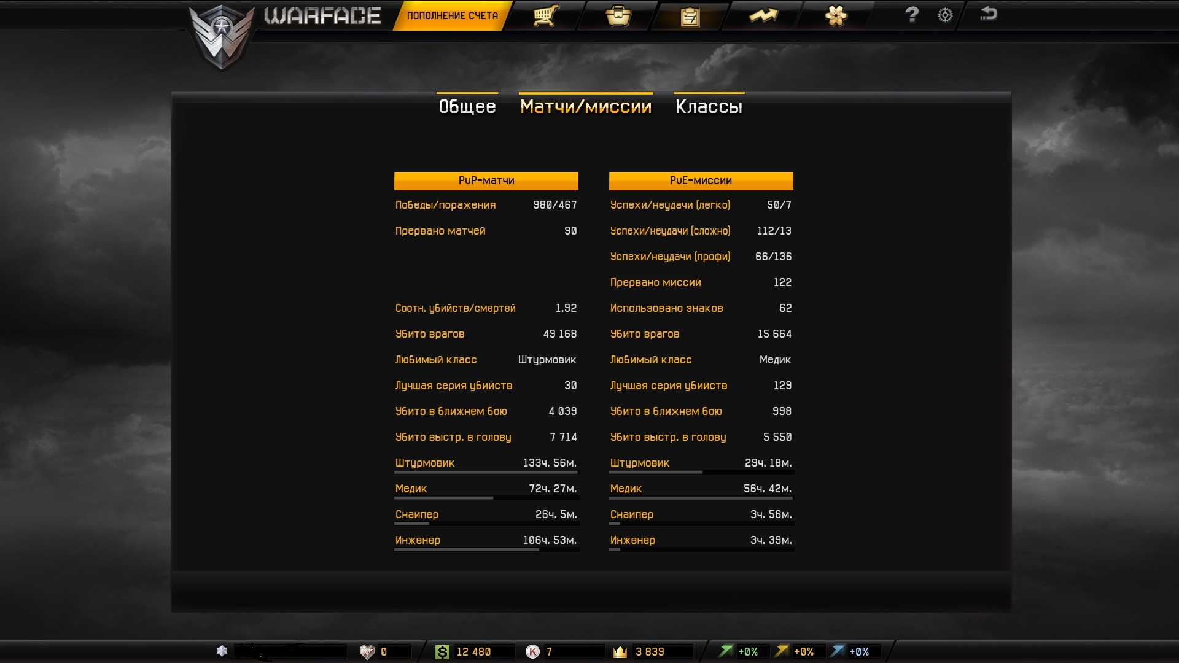Click the gold crown currency icon
Viewport: 1179px width, 663px height.
coord(620,652)
